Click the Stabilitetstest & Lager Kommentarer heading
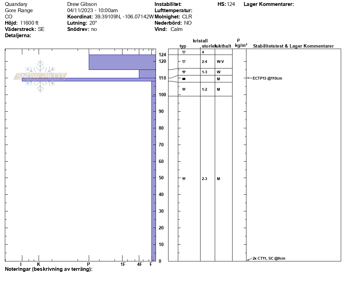346x292 pixels. point(293,46)
